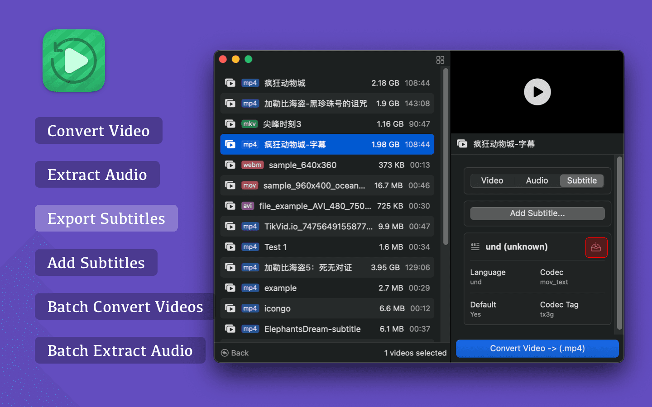The height and width of the screenshot is (407, 652).
Task: Click the avi format badge
Action: pyautogui.click(x=247, y=206)
